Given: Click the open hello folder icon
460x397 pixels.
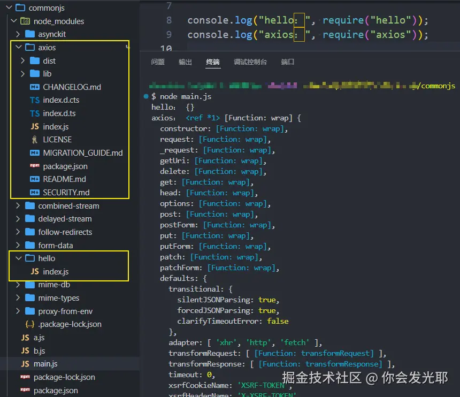Looking at the screenshot, I should [30, 258].
